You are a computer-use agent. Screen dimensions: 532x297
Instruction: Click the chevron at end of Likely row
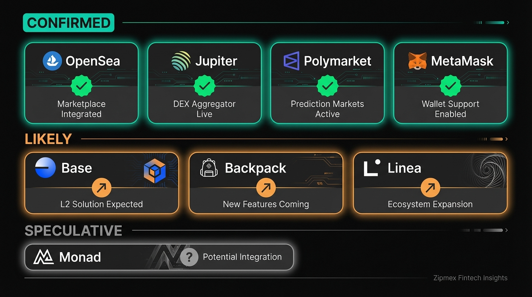point(506,139)
